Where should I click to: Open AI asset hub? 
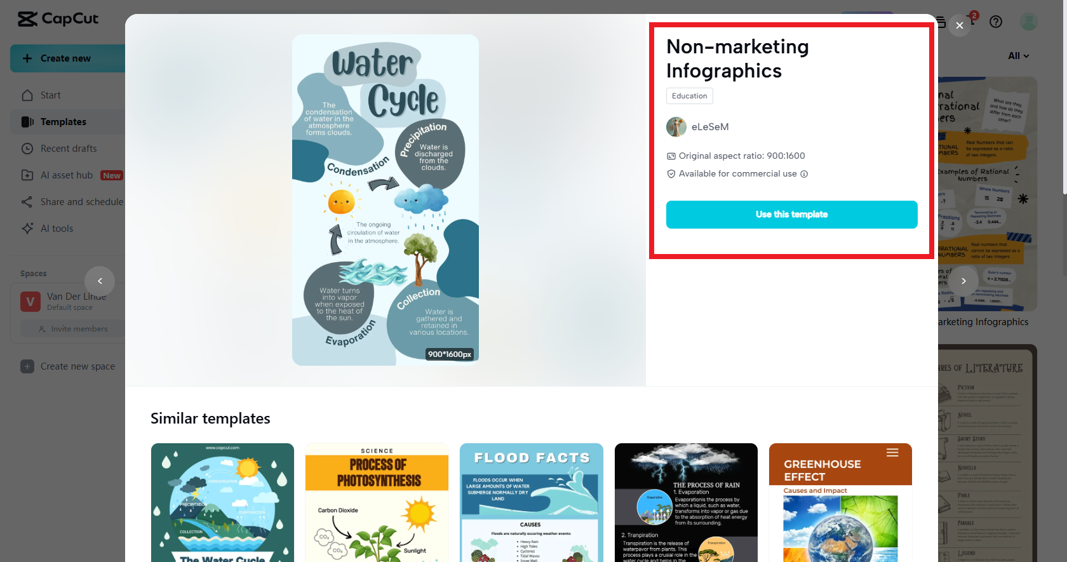coord(68,175)
